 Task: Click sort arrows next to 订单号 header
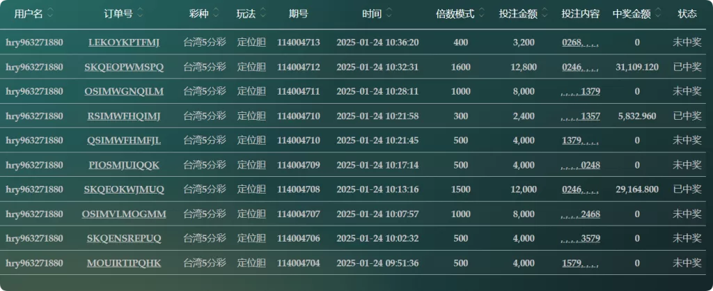point(140,14)
